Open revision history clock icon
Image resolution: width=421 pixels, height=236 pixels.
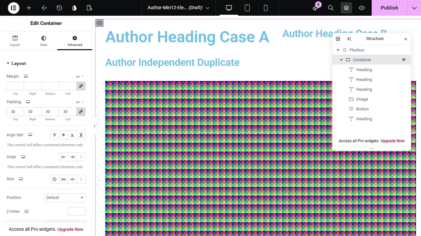coord(59,8)
